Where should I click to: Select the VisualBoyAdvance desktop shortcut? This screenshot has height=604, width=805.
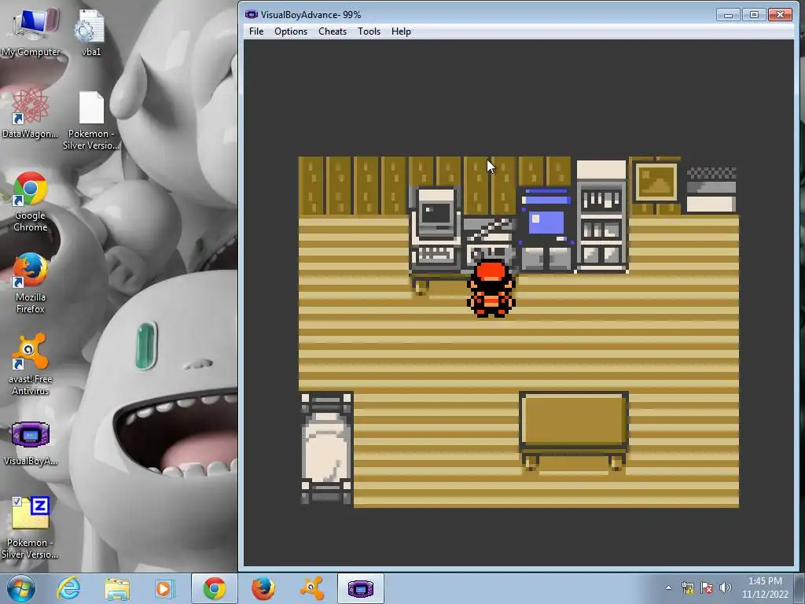(x=31, y=444)
